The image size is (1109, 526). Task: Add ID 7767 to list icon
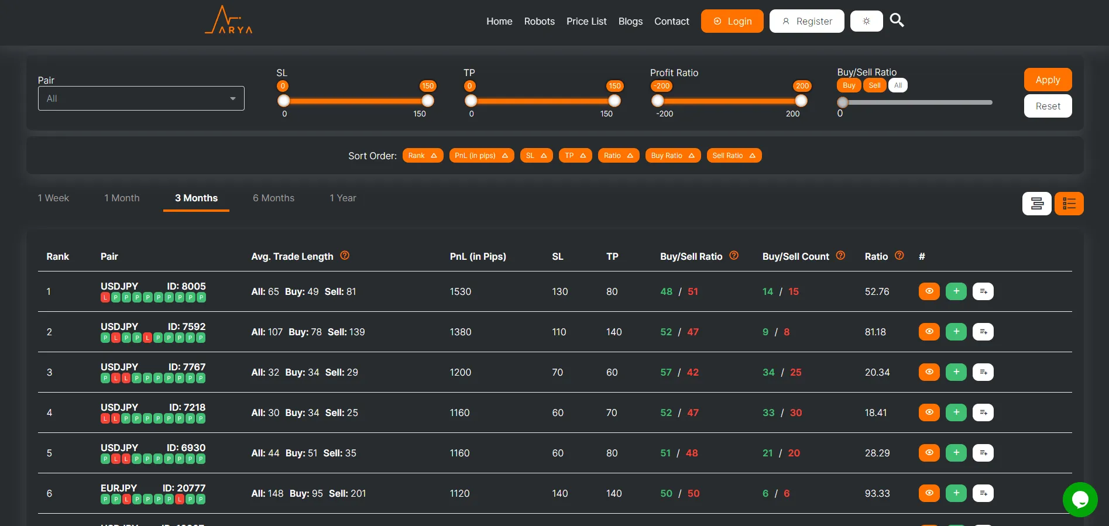point(983,372)
